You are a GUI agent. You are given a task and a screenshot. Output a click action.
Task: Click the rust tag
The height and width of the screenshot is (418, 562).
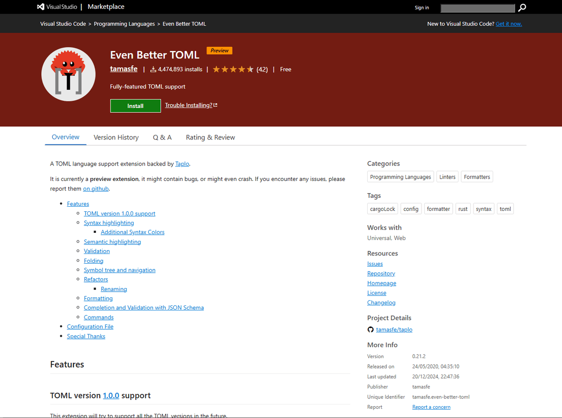[463, 209]
